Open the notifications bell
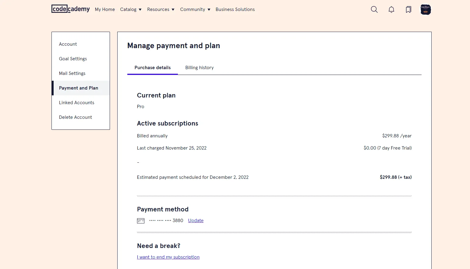 click(391, 9)
